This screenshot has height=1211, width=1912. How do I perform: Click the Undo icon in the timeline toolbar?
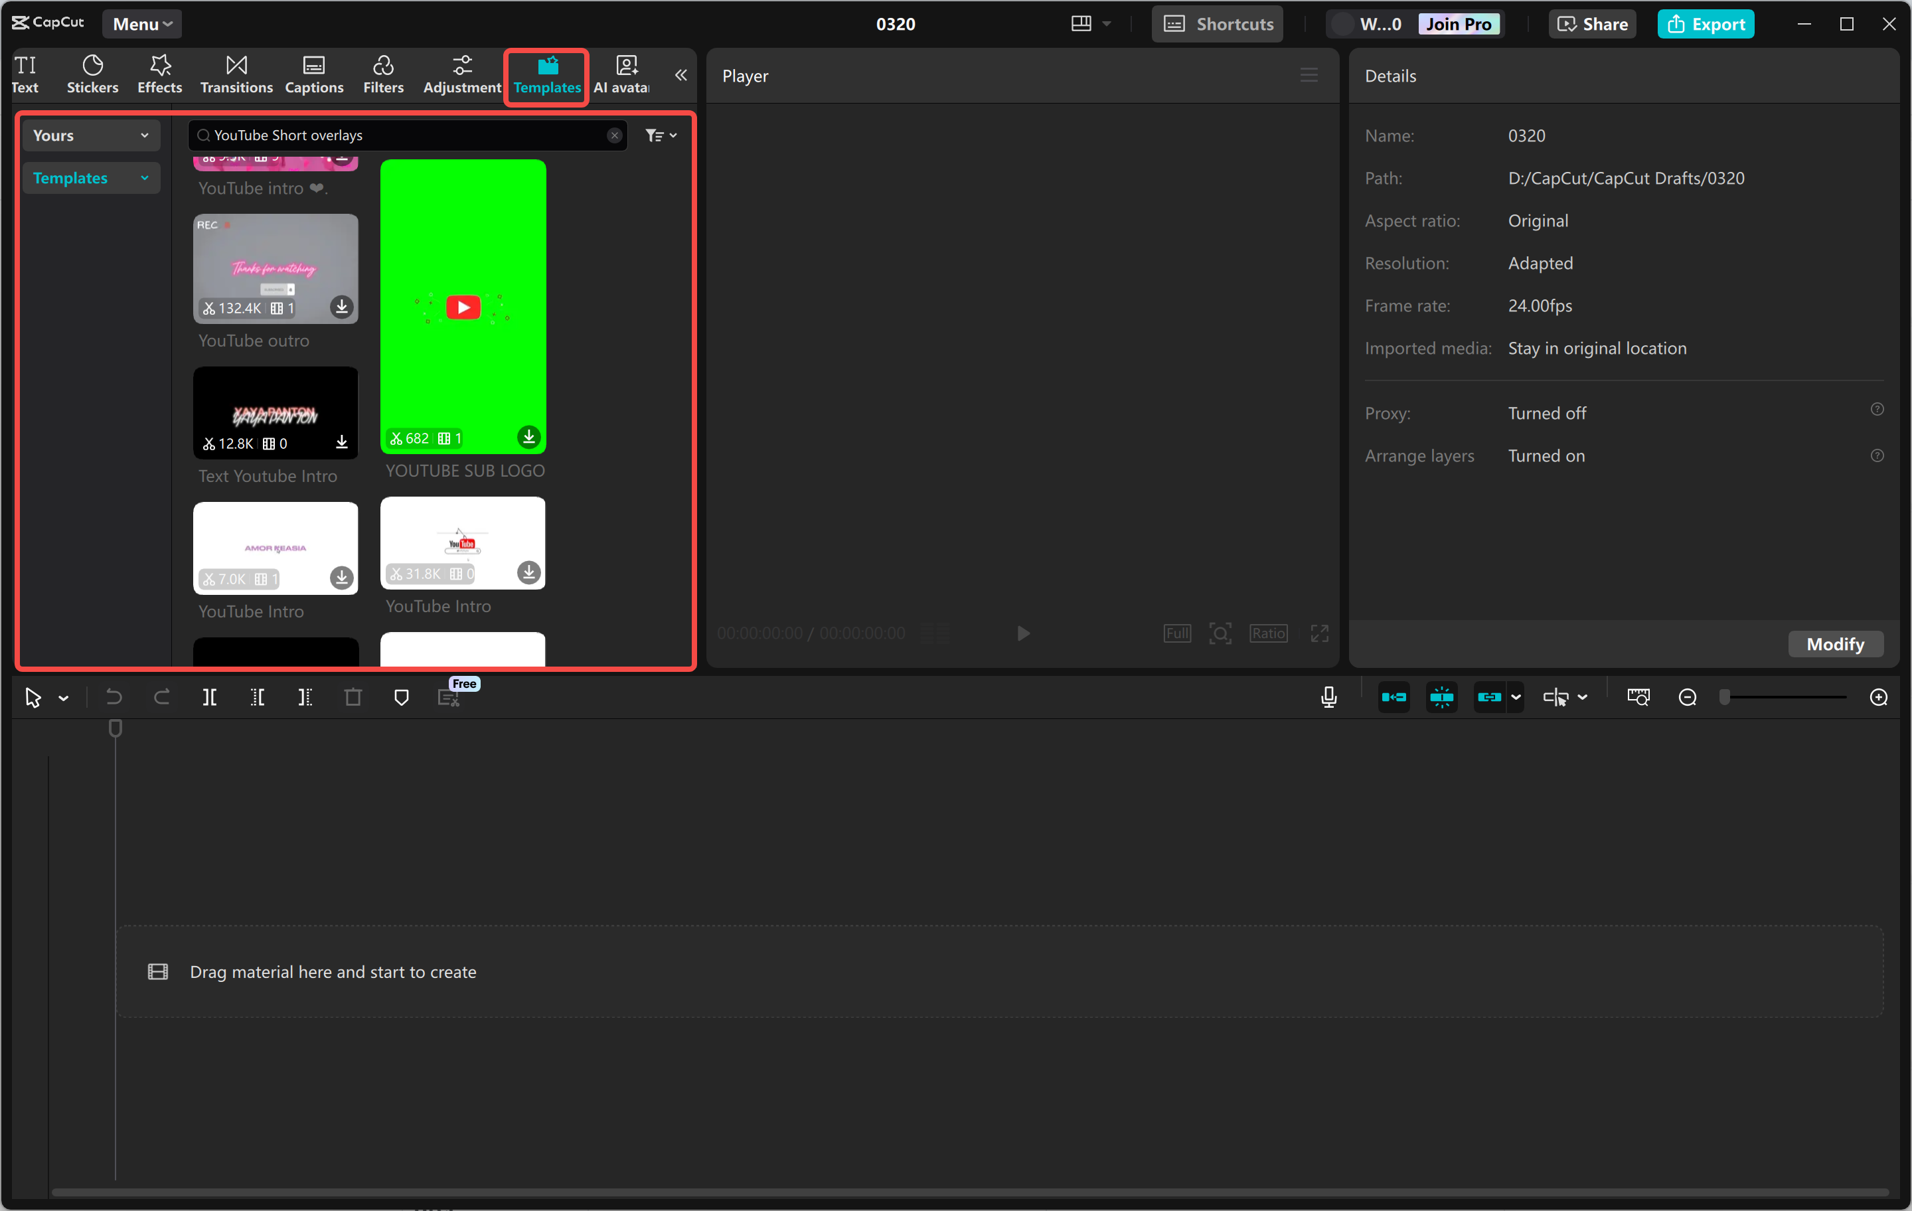(114, 696)
